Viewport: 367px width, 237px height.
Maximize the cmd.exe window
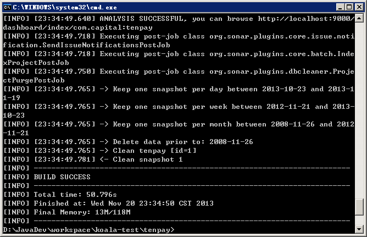(349, 7)
